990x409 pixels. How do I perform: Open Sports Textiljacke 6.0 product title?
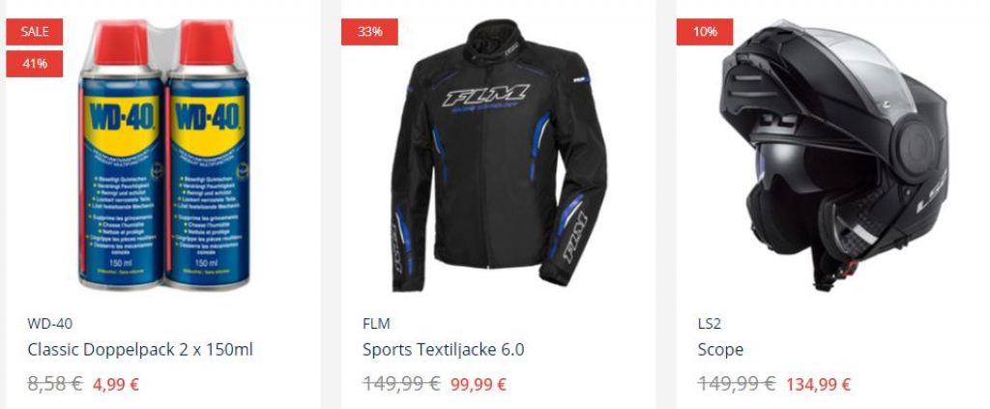[443, 350]
